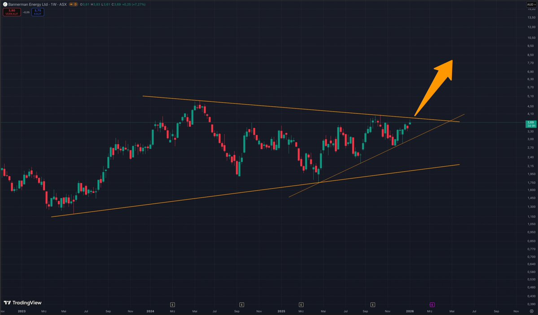
Task: Click the 12,00 price axis label
Action: pyautogui.click(x=531, y=27)
